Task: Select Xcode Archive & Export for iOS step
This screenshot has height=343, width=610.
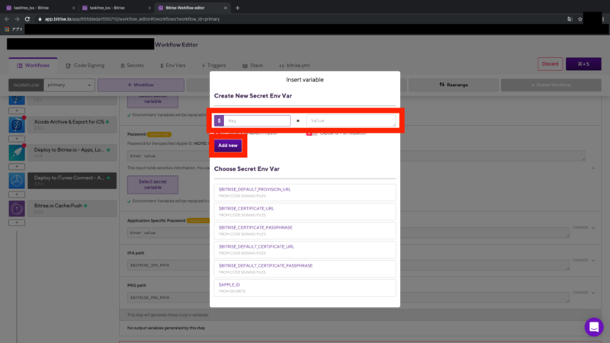Action: coord(72,124)
